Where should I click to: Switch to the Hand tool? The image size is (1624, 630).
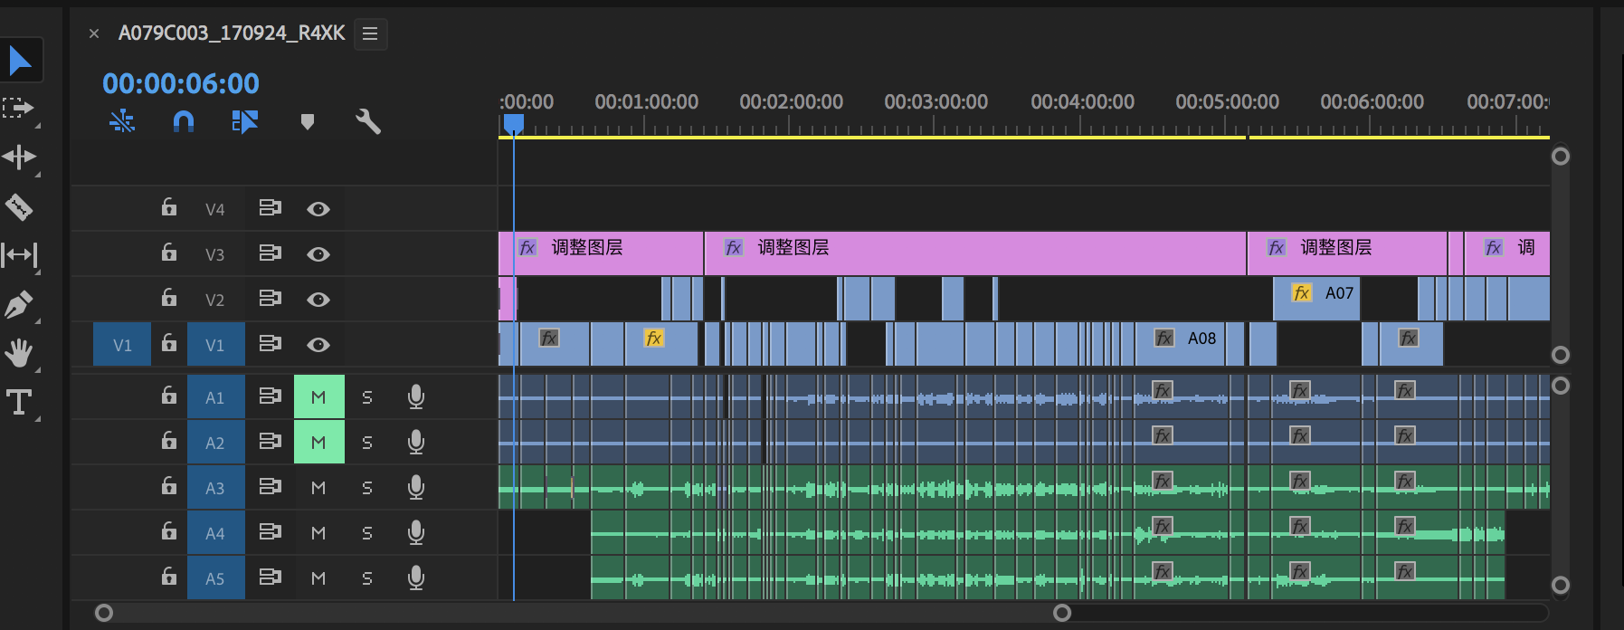[19, 352]
